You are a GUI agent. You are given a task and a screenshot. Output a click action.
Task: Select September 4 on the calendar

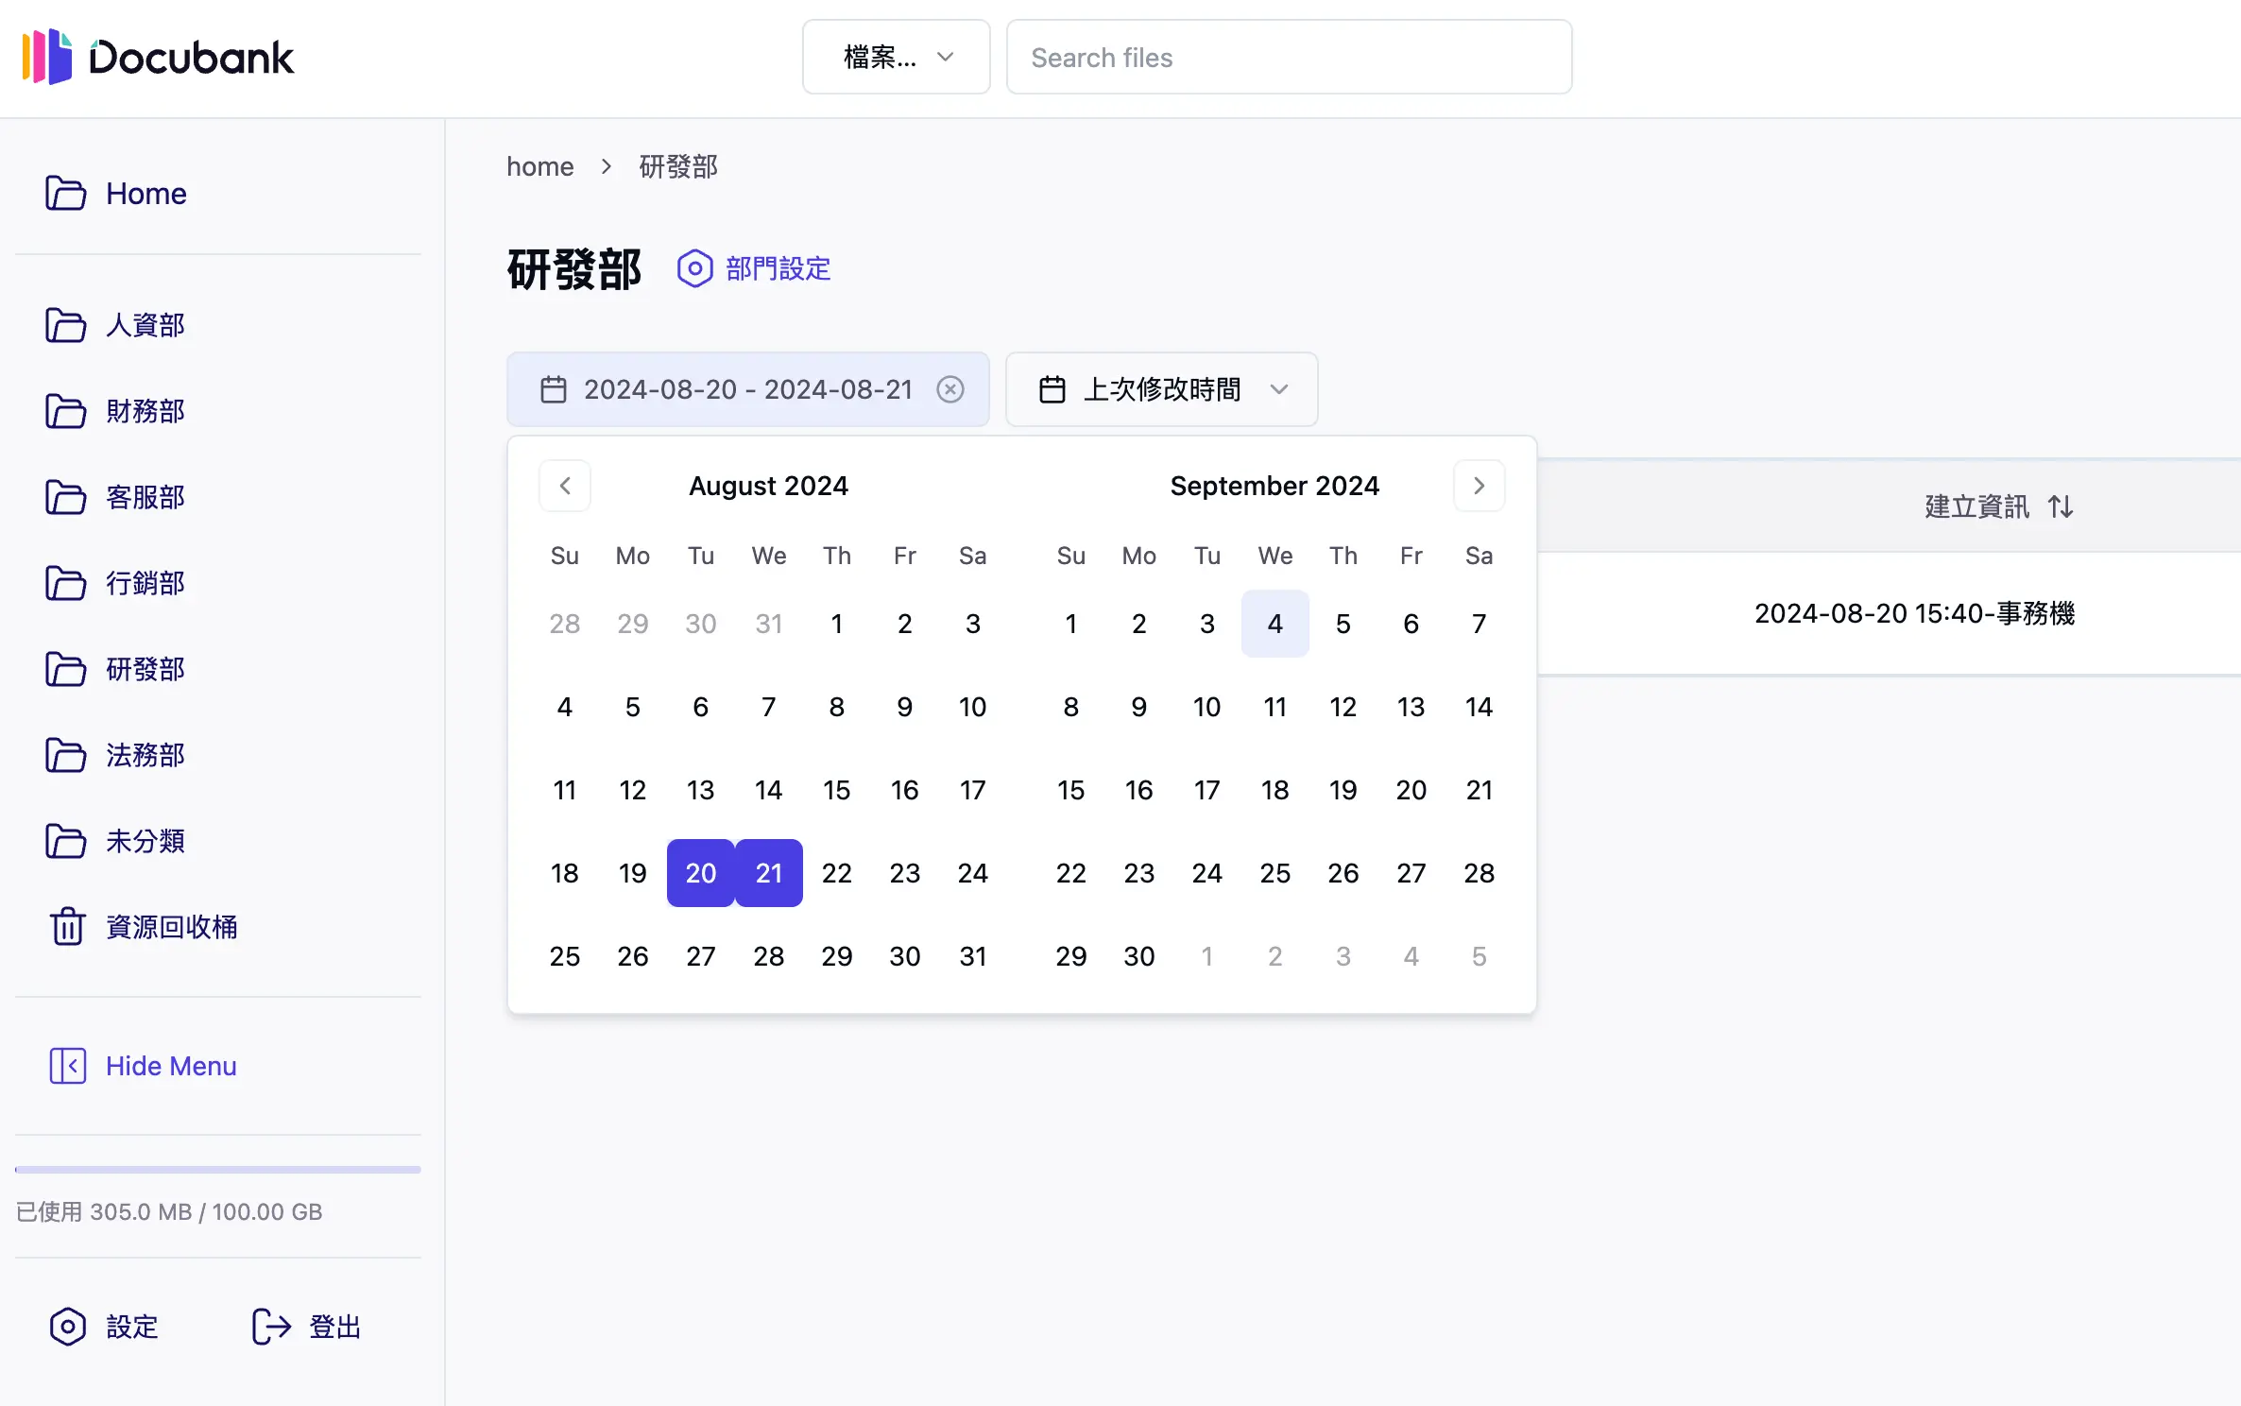point(1274,623)
